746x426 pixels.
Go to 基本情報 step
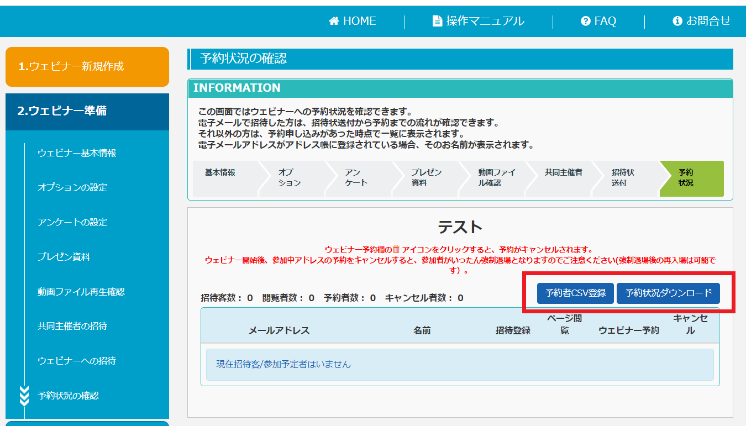point(225,178)
